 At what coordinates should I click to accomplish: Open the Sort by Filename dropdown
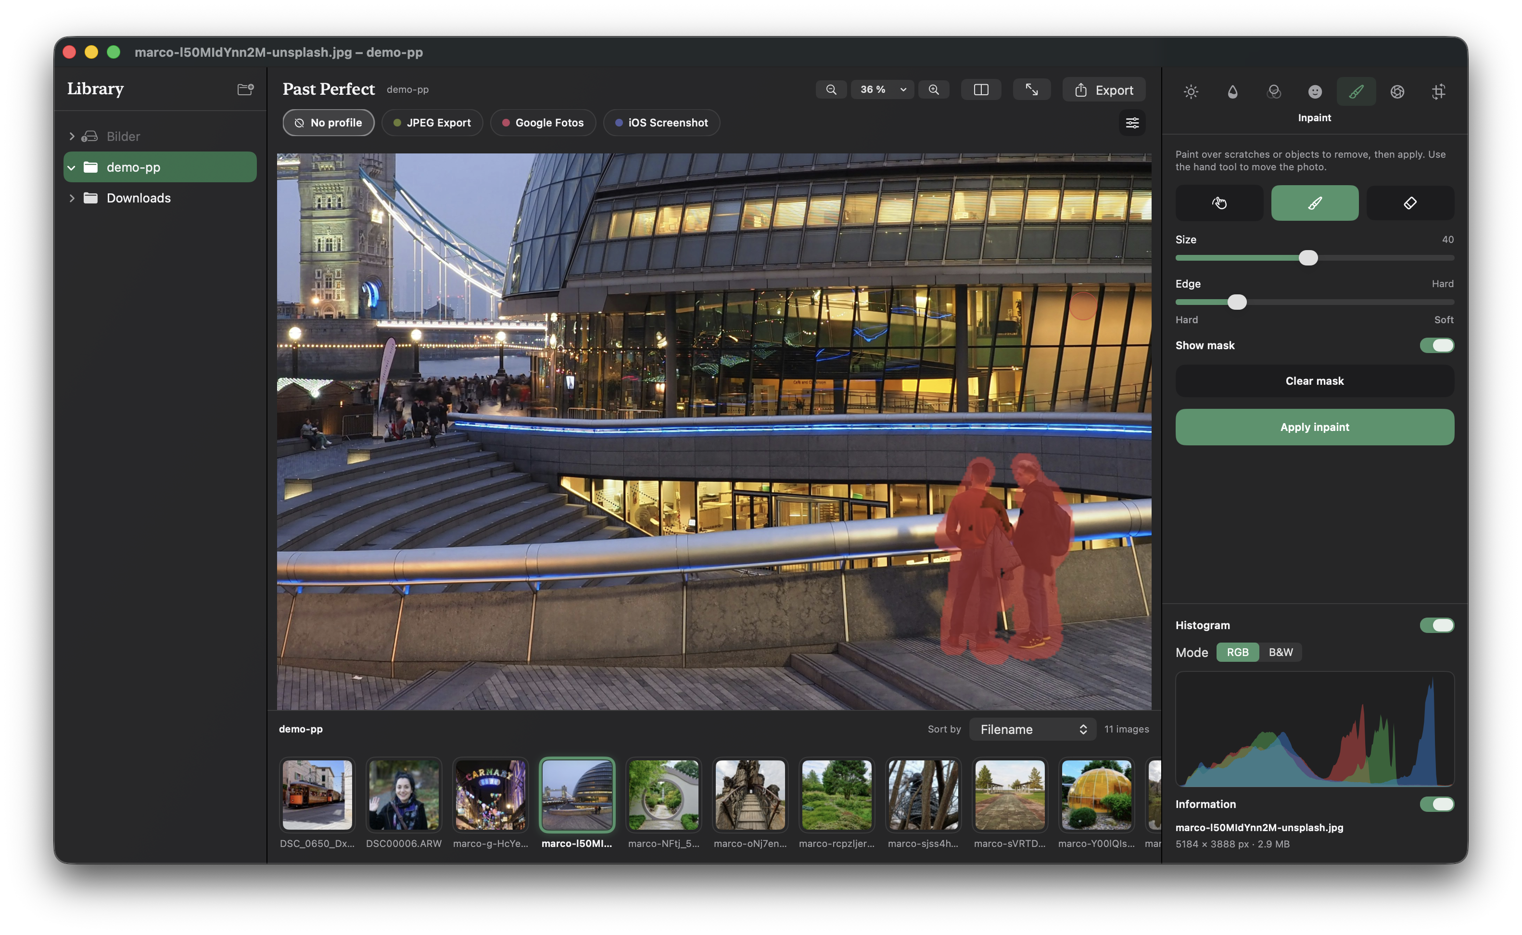point(1033,730)
